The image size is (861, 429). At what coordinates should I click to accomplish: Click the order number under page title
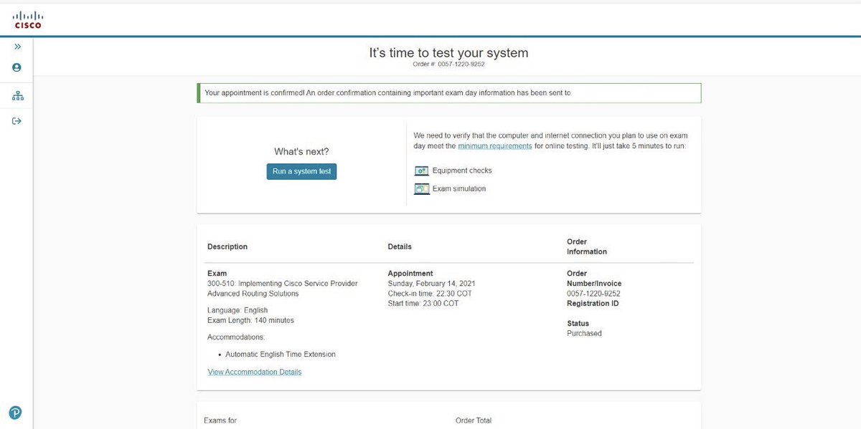tap(449, 64)
